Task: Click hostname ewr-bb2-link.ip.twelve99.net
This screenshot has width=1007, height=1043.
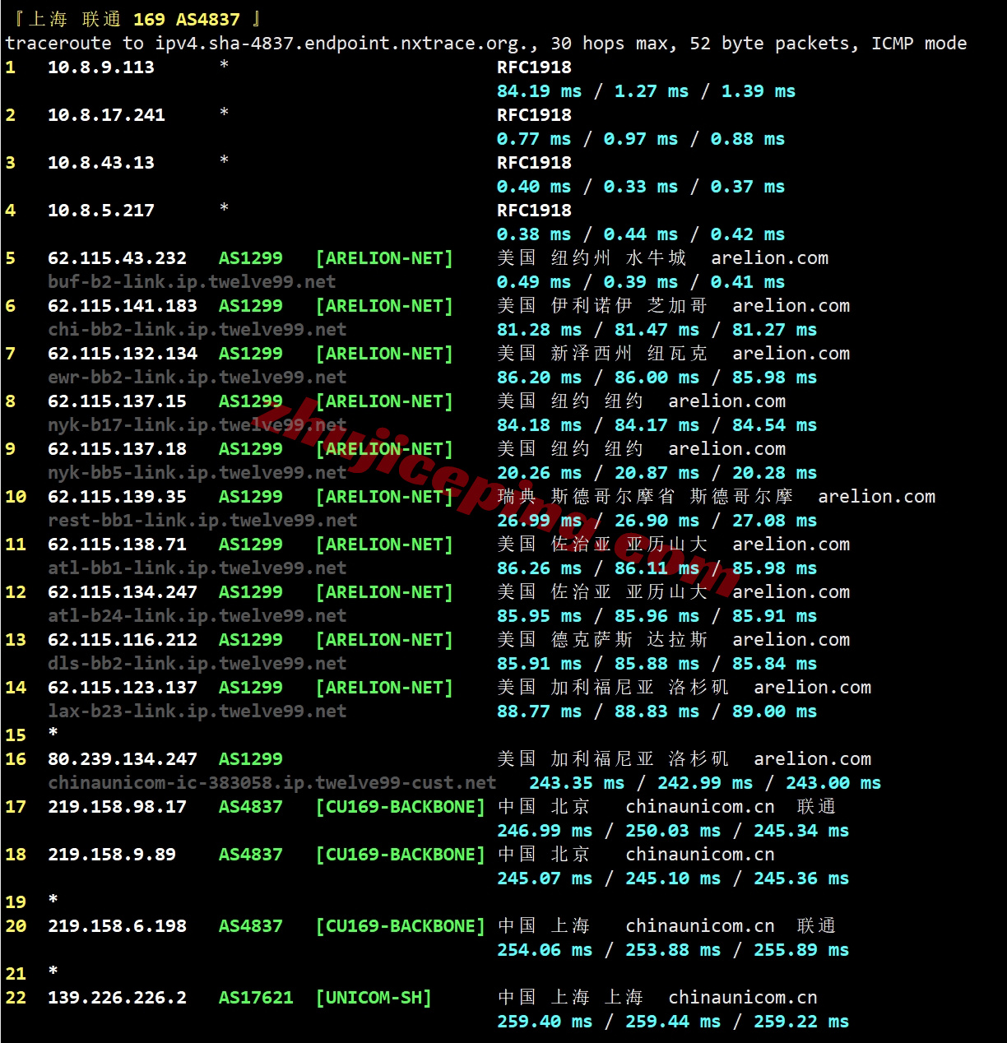Action: (x=197, y=378)
